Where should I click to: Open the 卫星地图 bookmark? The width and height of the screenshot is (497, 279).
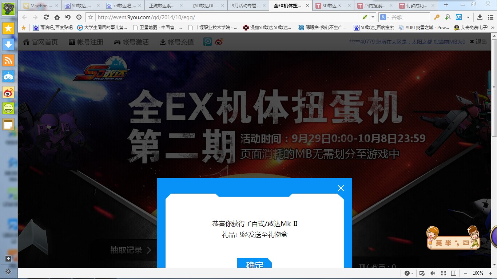coord(158,28)
